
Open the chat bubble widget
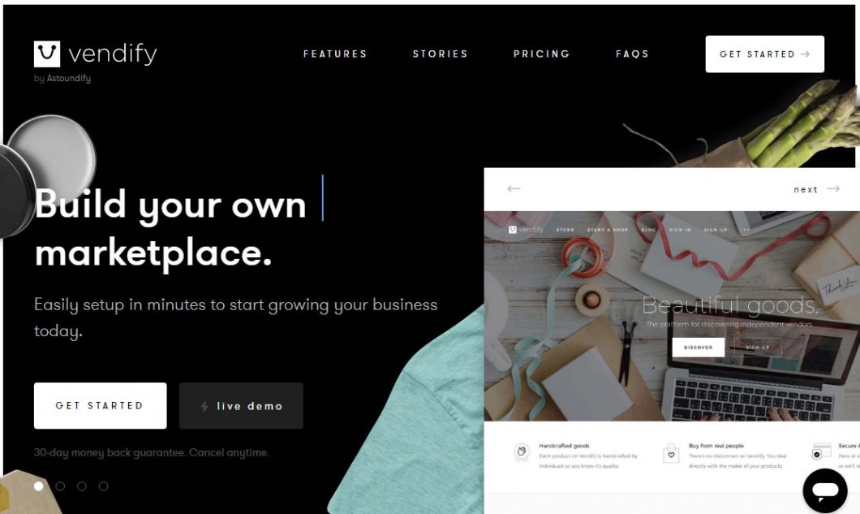[x=825, y=490]
